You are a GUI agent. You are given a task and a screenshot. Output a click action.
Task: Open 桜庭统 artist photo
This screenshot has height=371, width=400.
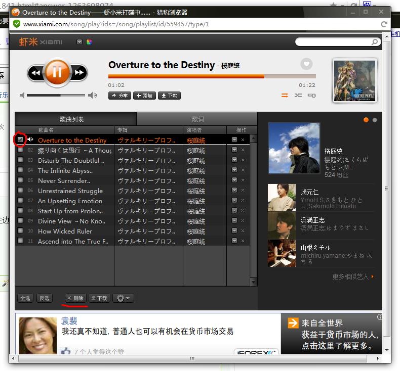point(294,148)
